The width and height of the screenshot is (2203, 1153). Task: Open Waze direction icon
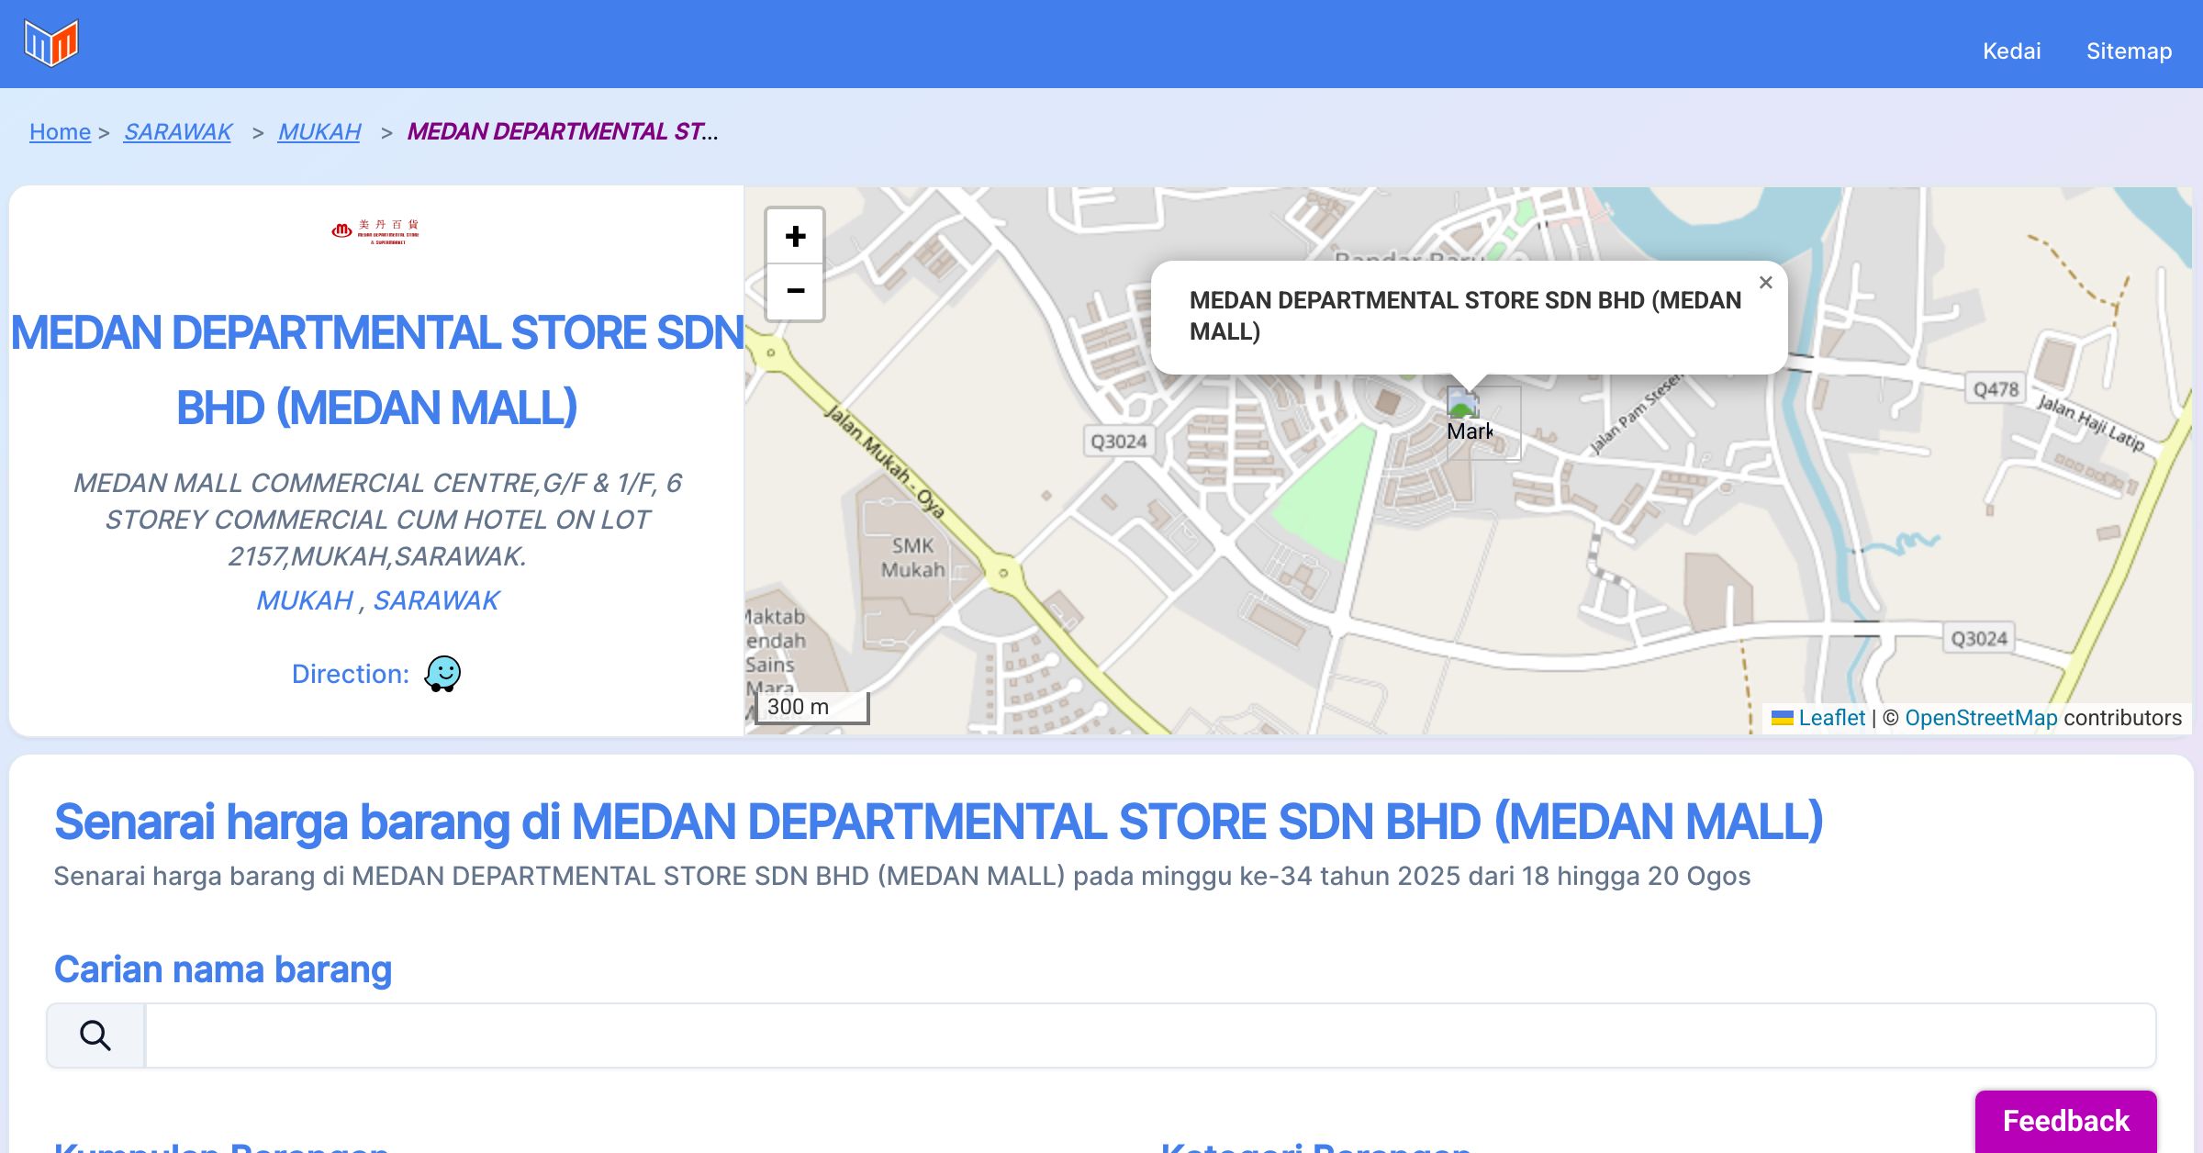coord(442,674)
